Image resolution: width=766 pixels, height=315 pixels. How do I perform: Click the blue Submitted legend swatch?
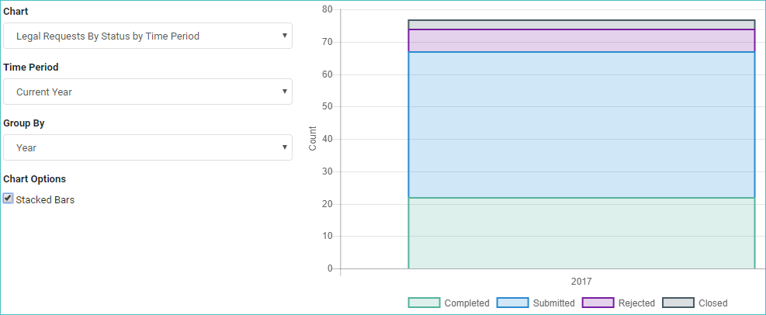click(x=512, y=303)
